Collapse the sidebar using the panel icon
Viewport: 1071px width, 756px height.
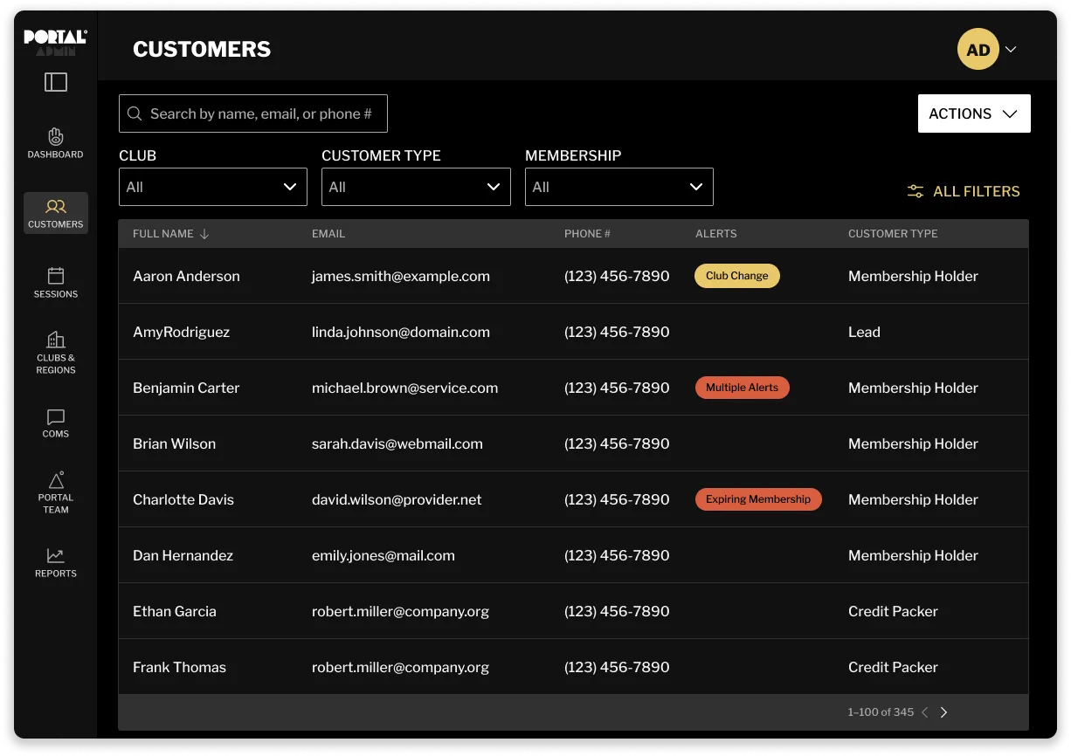click(x=55, y=81)
